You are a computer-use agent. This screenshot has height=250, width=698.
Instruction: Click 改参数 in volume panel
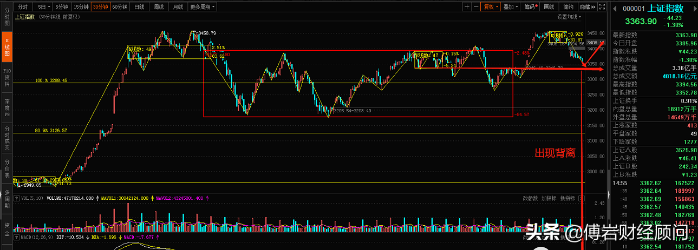531,198
